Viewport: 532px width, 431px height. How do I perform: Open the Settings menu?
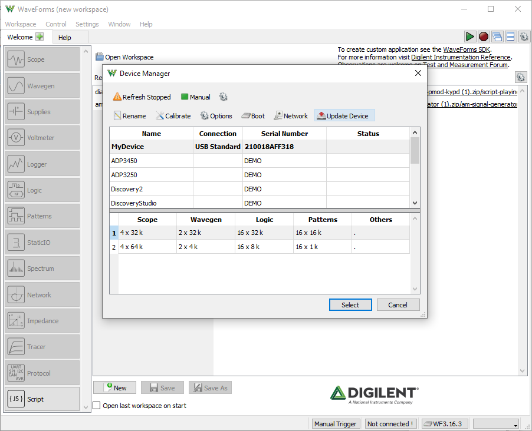(x=87, y=24)
